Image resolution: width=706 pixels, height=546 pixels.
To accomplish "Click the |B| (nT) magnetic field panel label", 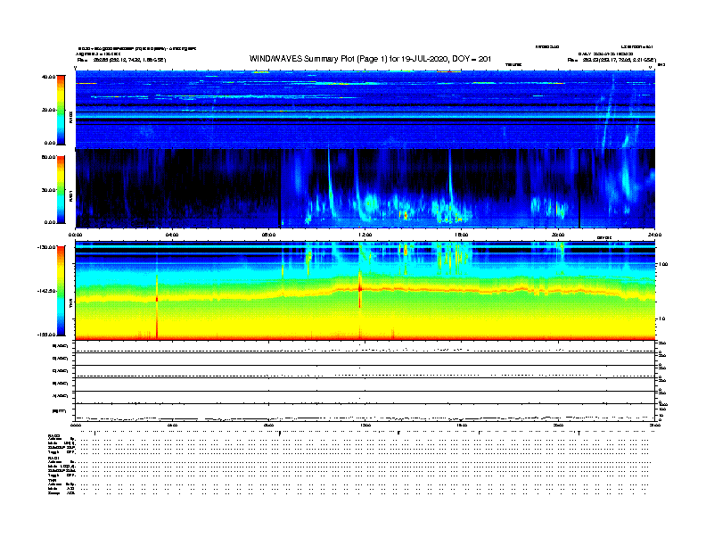I will (59, 411).
